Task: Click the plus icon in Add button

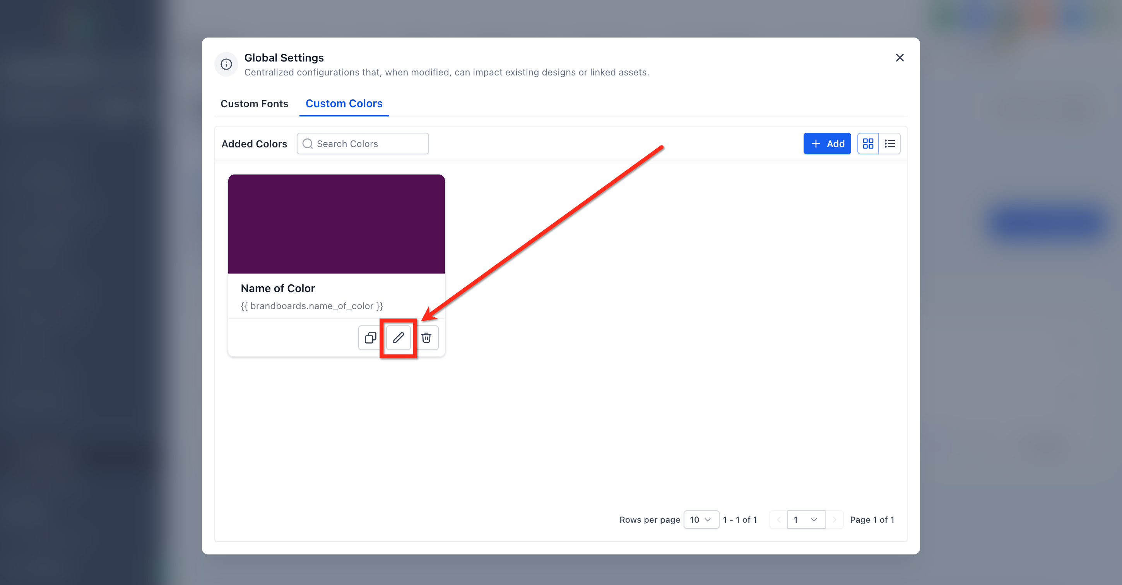Action: (815, 144)
